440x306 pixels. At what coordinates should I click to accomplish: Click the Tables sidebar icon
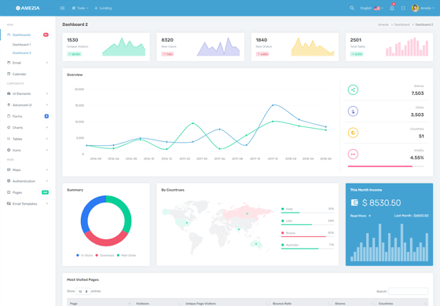coord(9,139)
